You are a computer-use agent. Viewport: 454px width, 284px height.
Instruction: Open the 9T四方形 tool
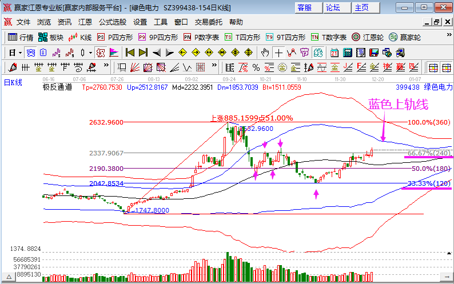point(285,37)
